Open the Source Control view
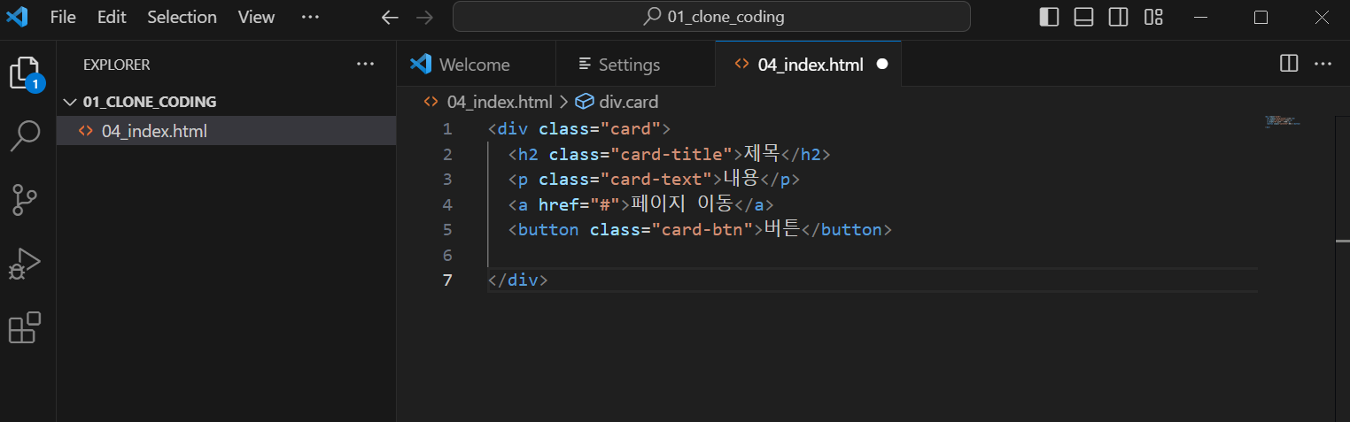Image resolution: width=1350 pixels, height=422 pixels. click(25, 200)
